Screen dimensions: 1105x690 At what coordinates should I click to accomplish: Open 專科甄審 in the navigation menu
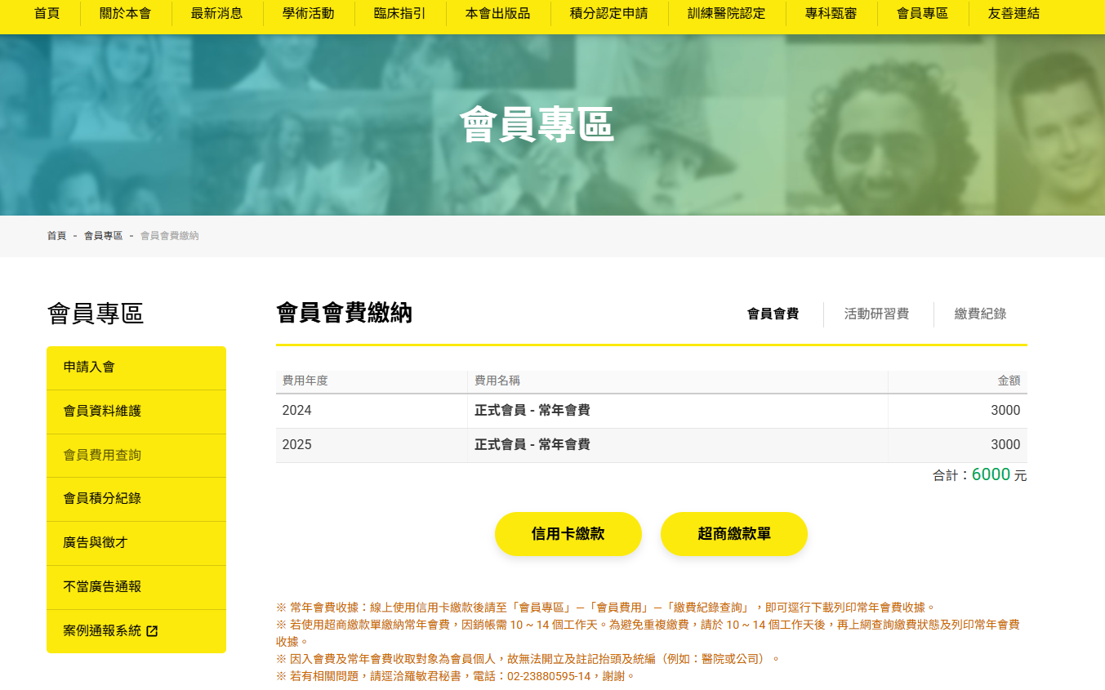point(831,13)
